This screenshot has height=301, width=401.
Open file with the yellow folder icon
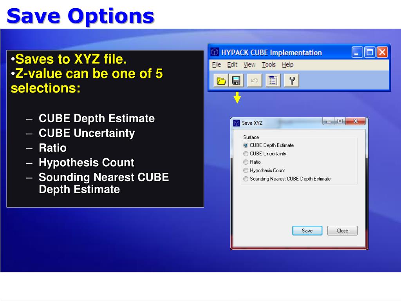(x=221, y=81)
